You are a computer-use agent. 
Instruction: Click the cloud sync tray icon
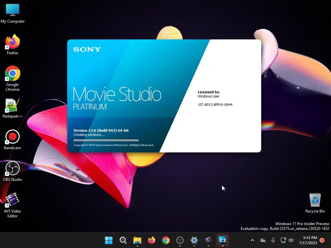(262, 240)
